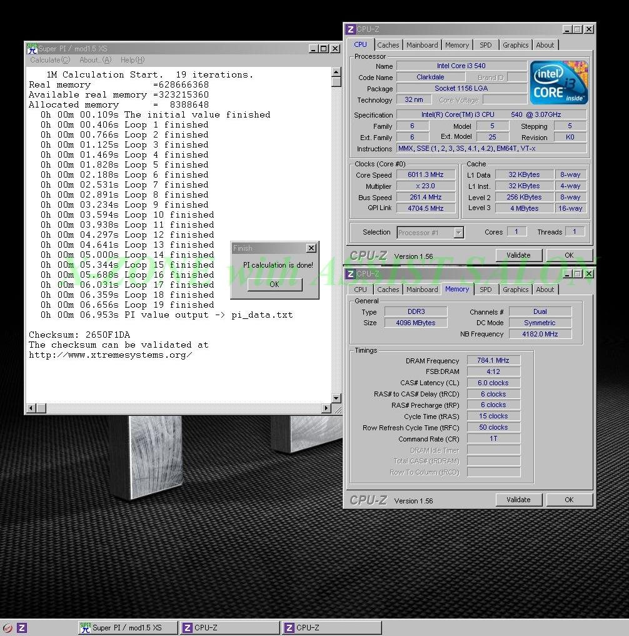Click the red circular icon on the taskbar
The height and width of the screenshot is (636, 629).
tap(8, 628)
